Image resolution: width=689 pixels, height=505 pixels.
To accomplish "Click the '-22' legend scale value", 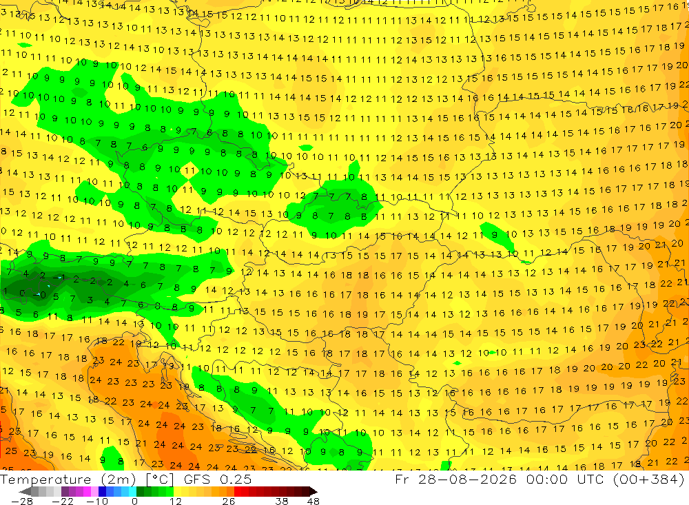I will (x=63, y=502).
